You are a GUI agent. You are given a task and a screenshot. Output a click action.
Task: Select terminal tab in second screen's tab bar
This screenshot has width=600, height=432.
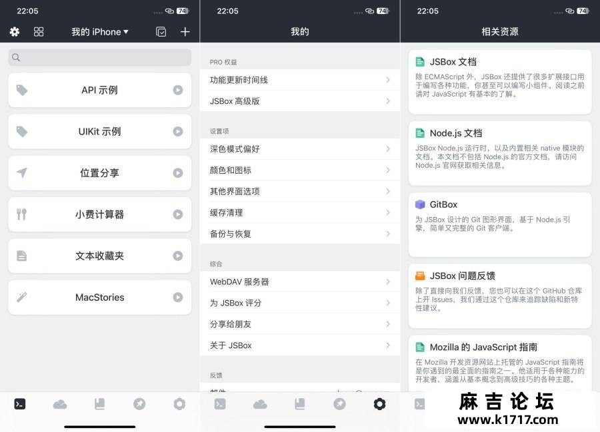(x=220, y=404)
